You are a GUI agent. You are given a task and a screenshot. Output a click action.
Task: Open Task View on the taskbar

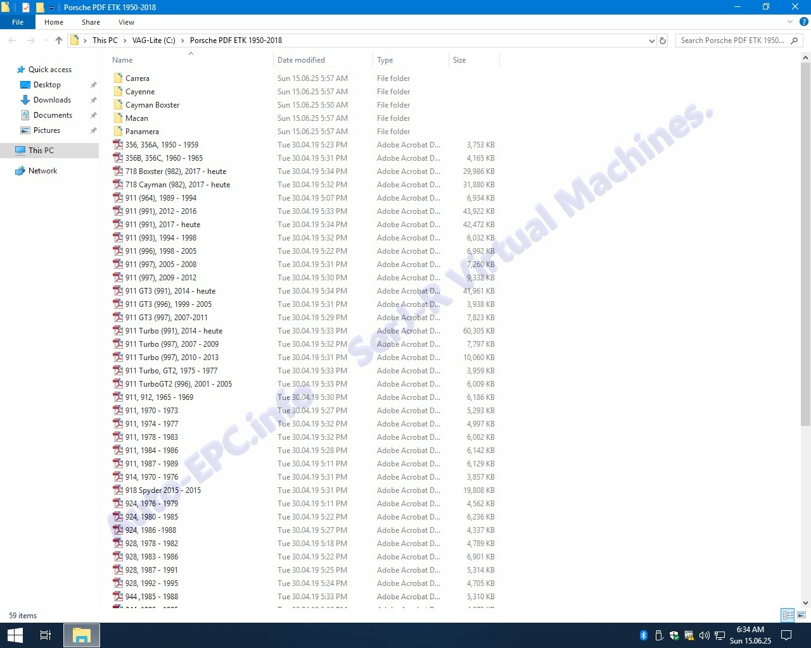point(46,635)
